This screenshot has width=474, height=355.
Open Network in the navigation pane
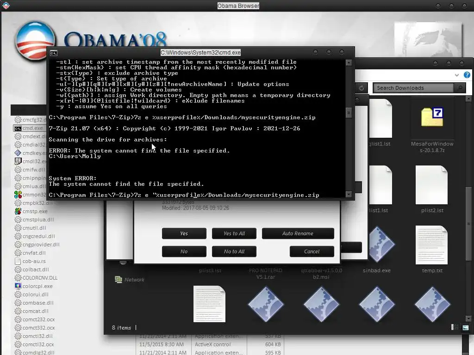130,280
